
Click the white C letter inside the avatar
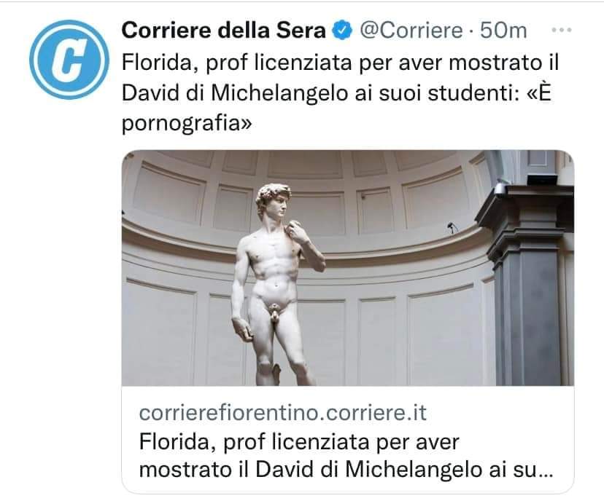(x=69, y=60)
